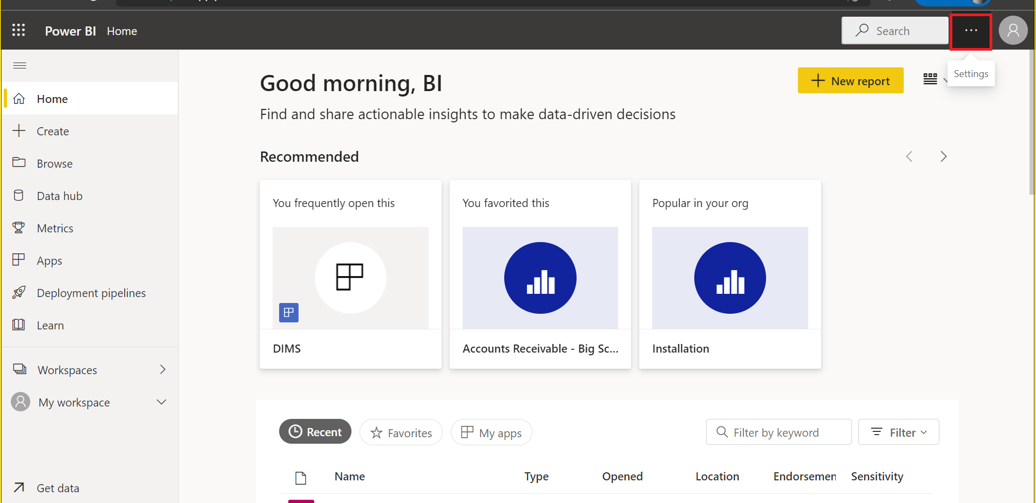Image resolution: width=1036 pixels, height=503 pixels.
Task: Select the My apps tab
Action: (x=491, y=432)
